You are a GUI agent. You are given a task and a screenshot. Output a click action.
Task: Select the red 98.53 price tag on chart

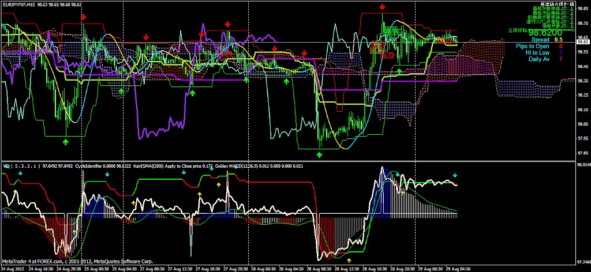(387, 55)
